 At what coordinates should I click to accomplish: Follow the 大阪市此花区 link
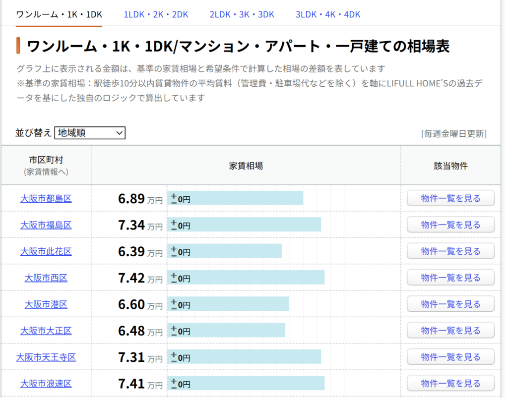(46, 251)
